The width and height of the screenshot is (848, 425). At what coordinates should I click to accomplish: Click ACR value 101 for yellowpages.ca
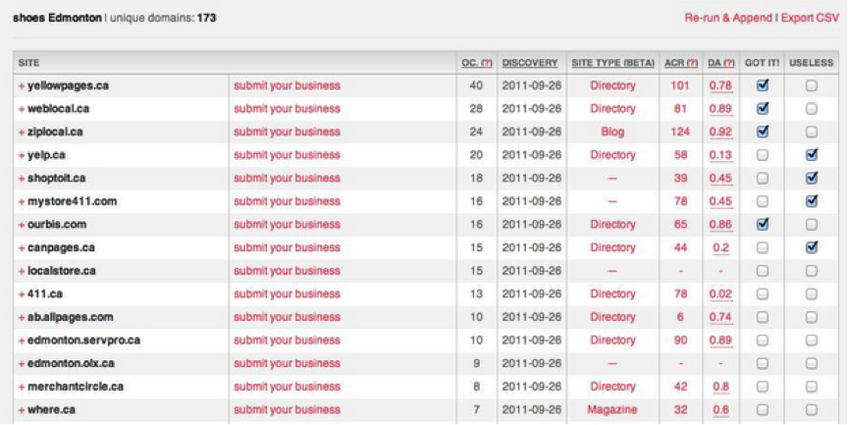click(x=680, y=85)
